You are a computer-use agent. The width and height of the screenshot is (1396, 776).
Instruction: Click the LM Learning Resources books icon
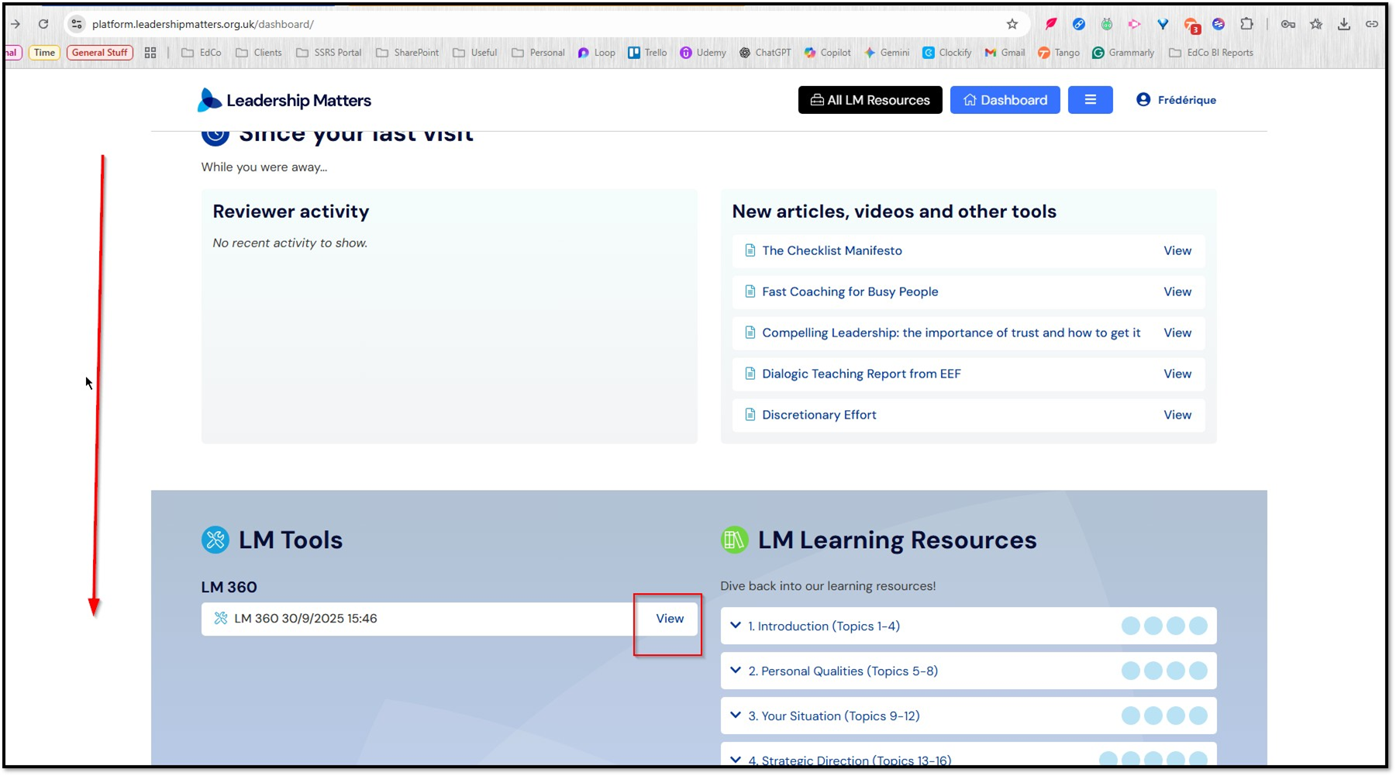734,540
